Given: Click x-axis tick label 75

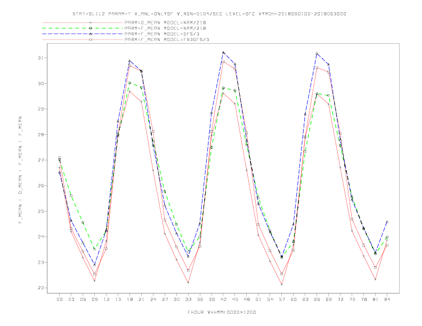Looking at the screenshot, I should pyautogui.click(x=352, y=299).
